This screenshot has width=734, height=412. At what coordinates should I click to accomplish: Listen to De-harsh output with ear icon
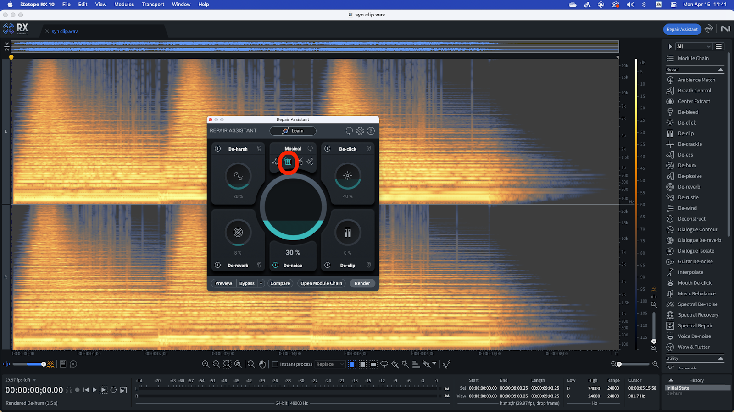pyautogui.click(x=259, y=149)
